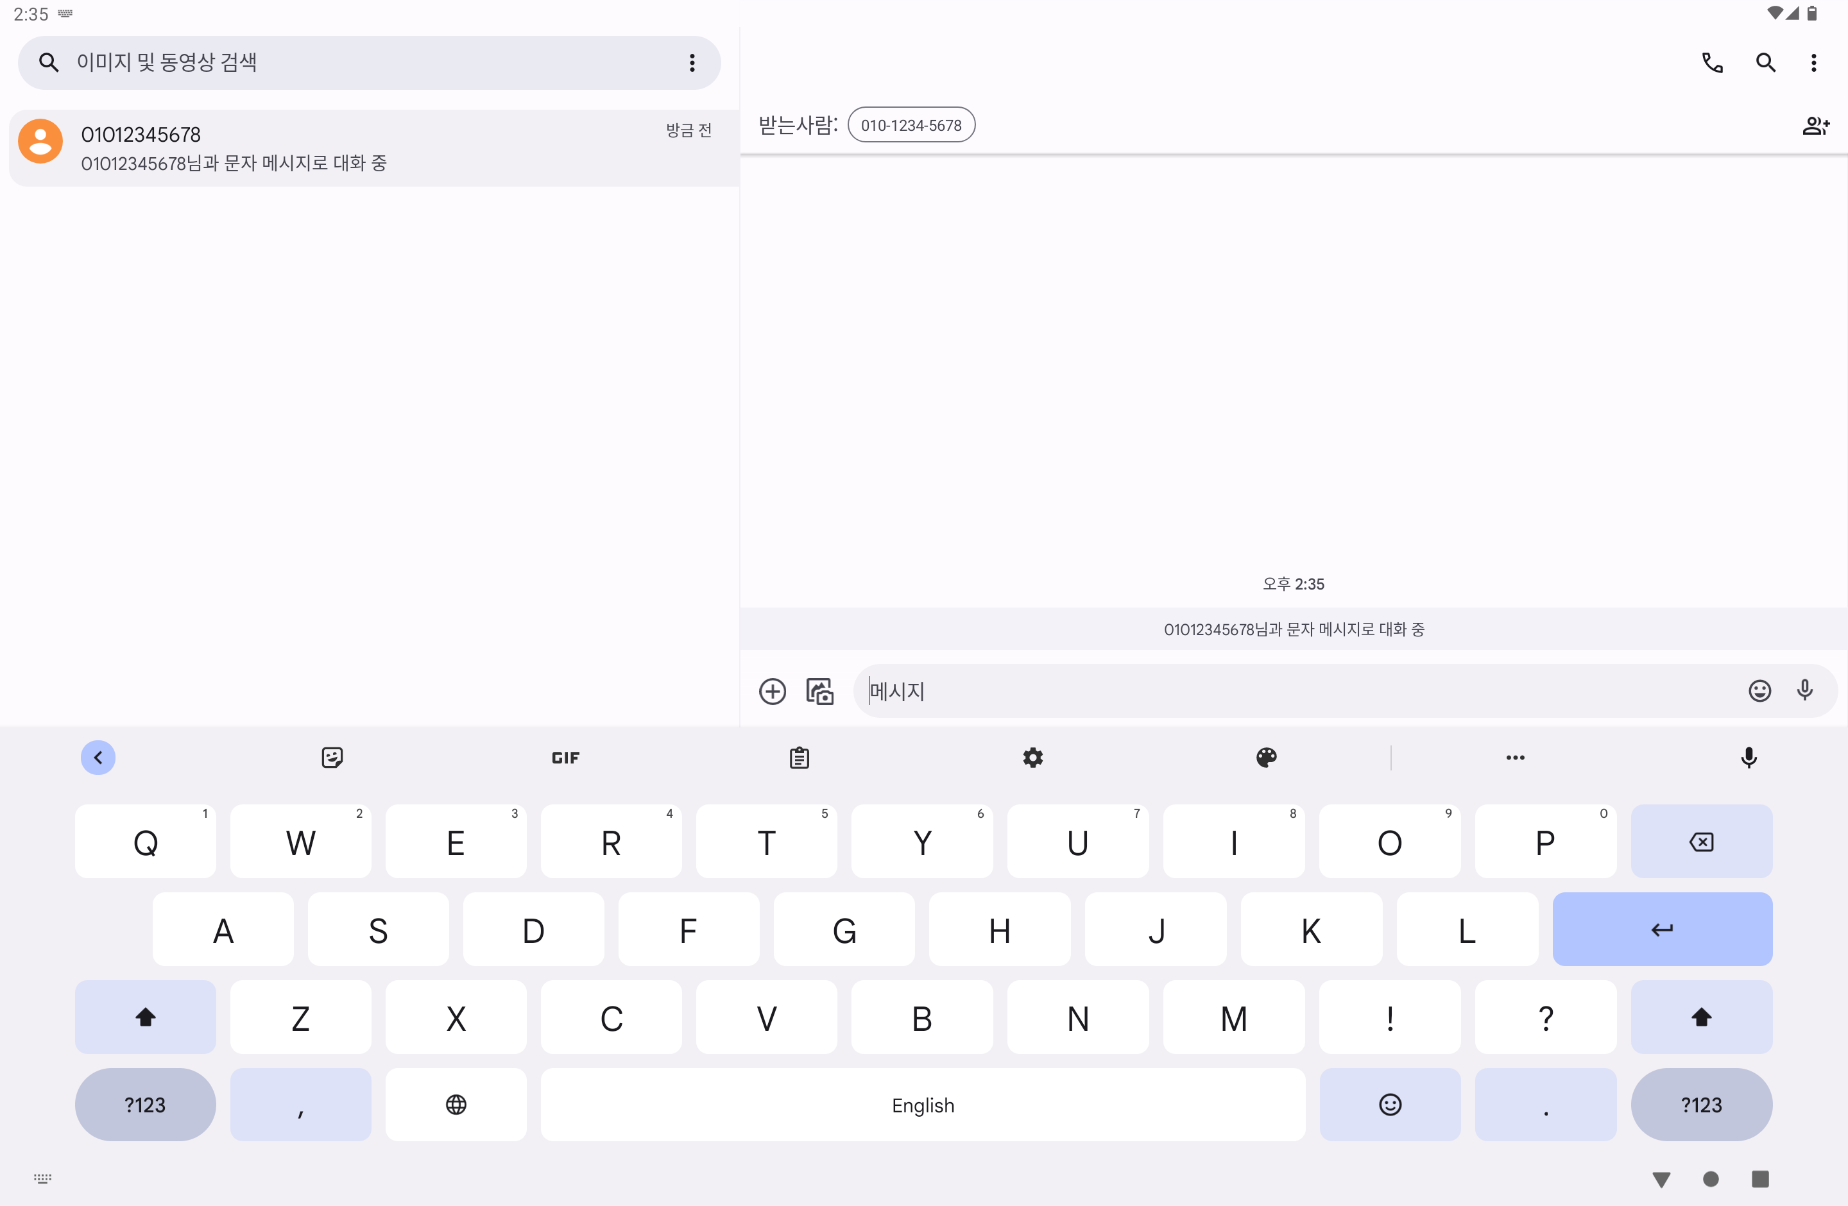This screenshot has height=1206, width=1848.
Task: Start a phone call to this contact
Action: pos(1711,62)
